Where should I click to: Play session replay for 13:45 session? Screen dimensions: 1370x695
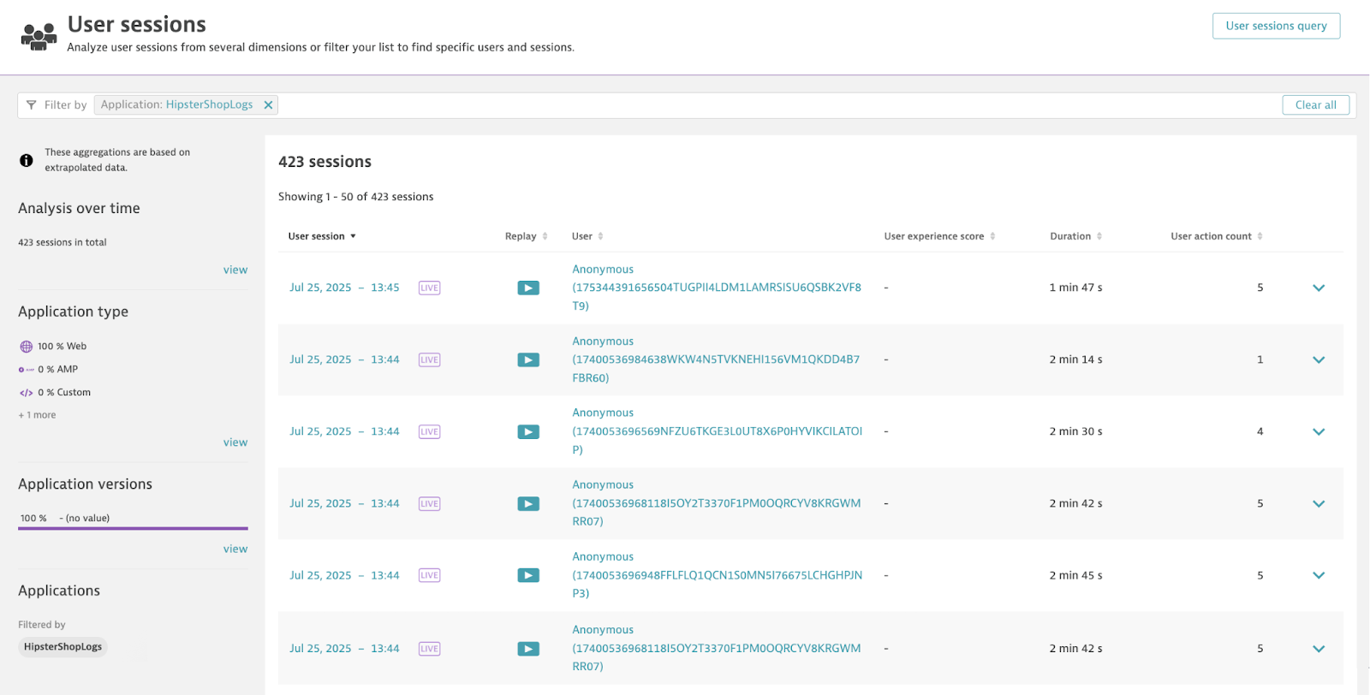[x=528, y=288]
